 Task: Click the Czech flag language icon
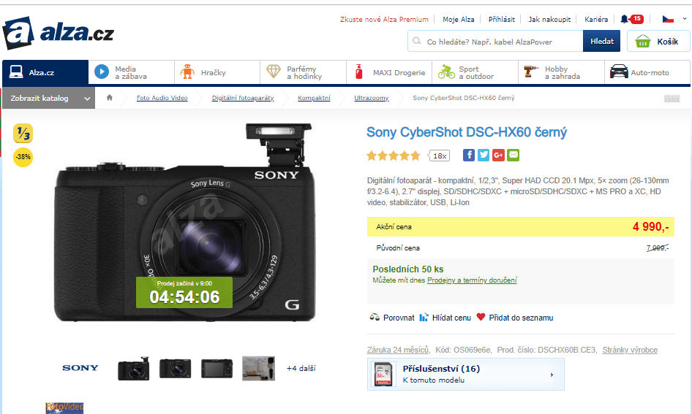[668, 19]
